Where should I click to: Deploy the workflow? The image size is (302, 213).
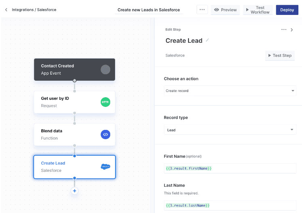pos(287,10)
